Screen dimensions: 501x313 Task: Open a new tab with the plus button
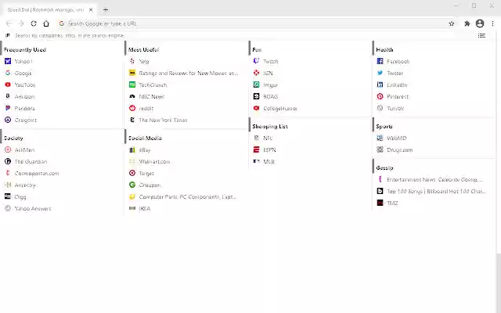point(106,9)
